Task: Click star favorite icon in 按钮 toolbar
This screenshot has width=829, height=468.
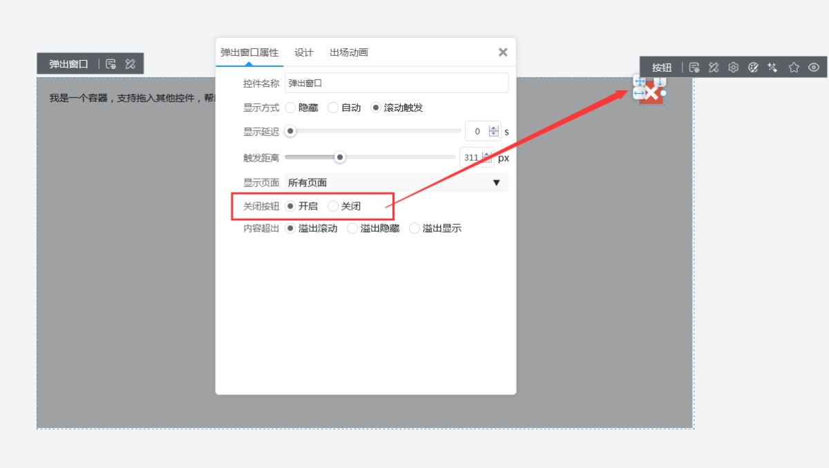Action: click(794, 68)
